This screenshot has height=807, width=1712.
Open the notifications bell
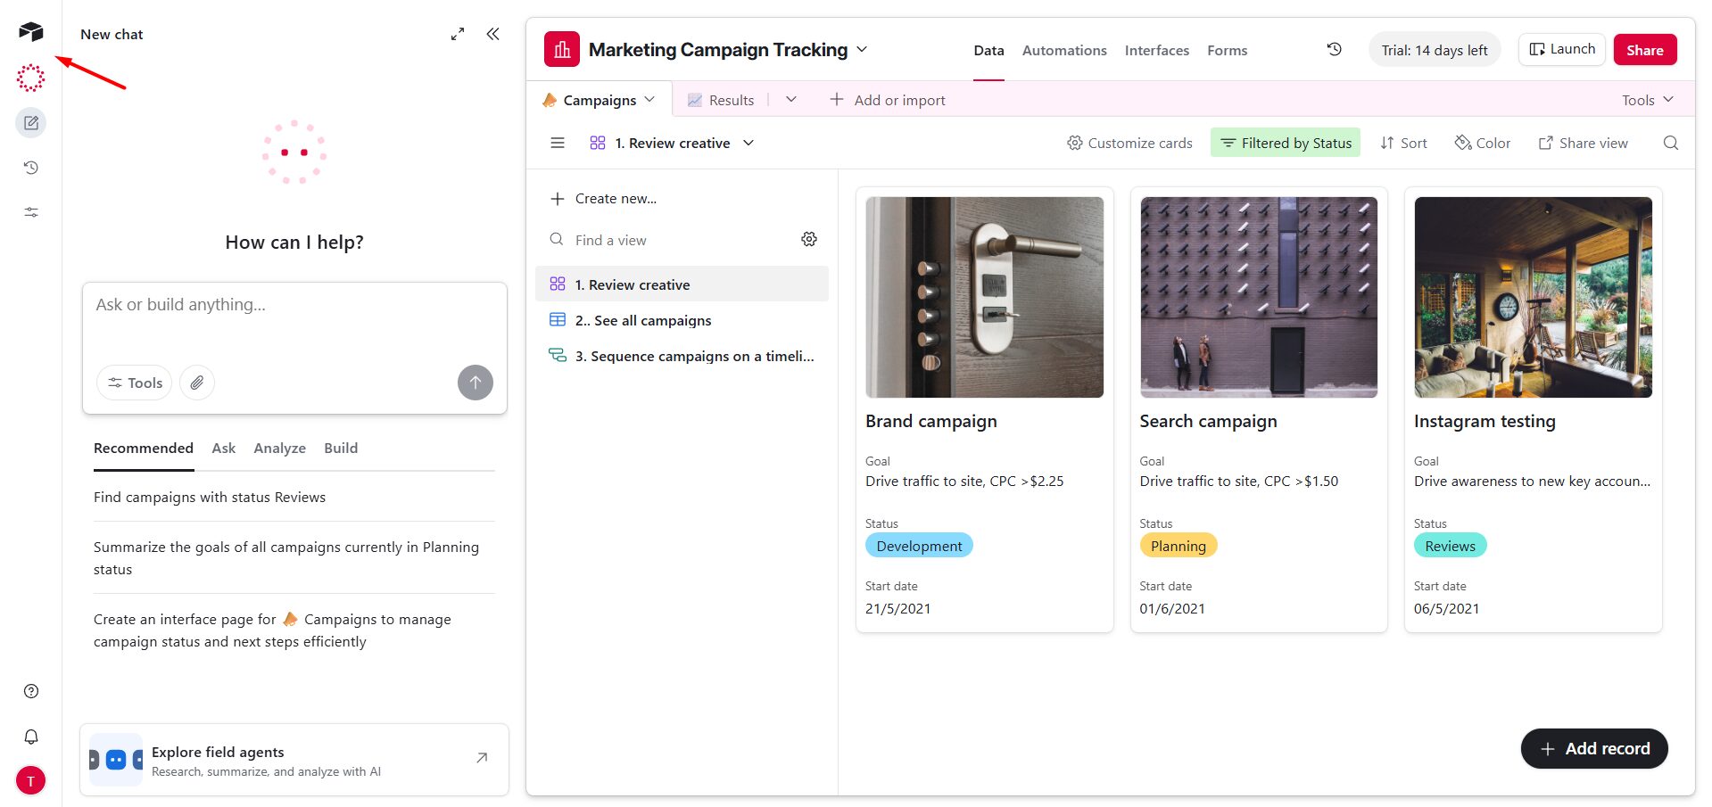pyautogui.click(x=31, y=737)
